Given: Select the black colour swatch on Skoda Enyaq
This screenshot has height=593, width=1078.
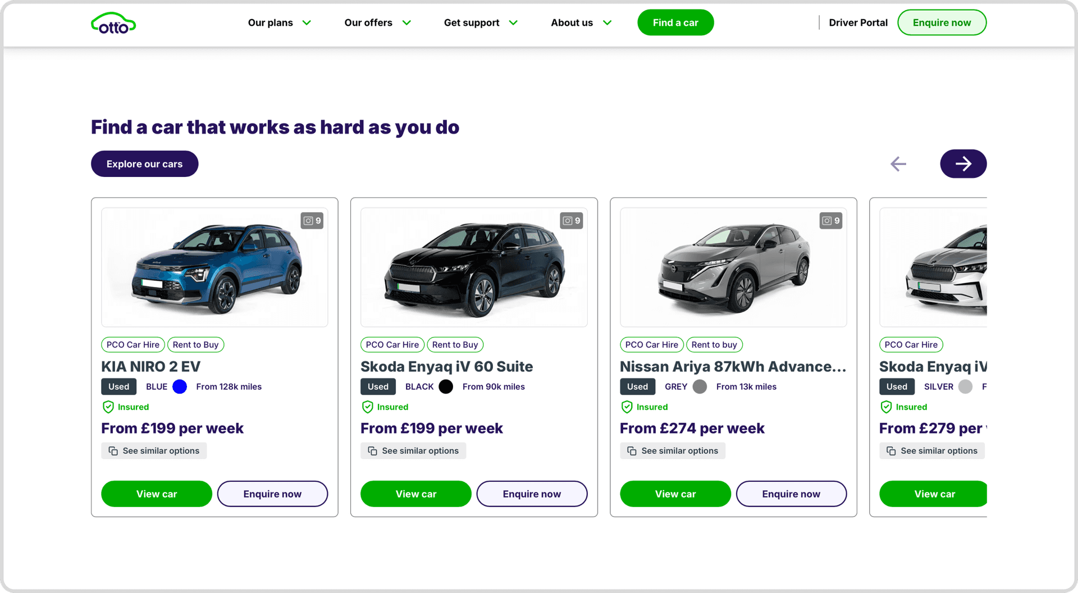Looking at the screenshot, I should [x=446, y=387].
